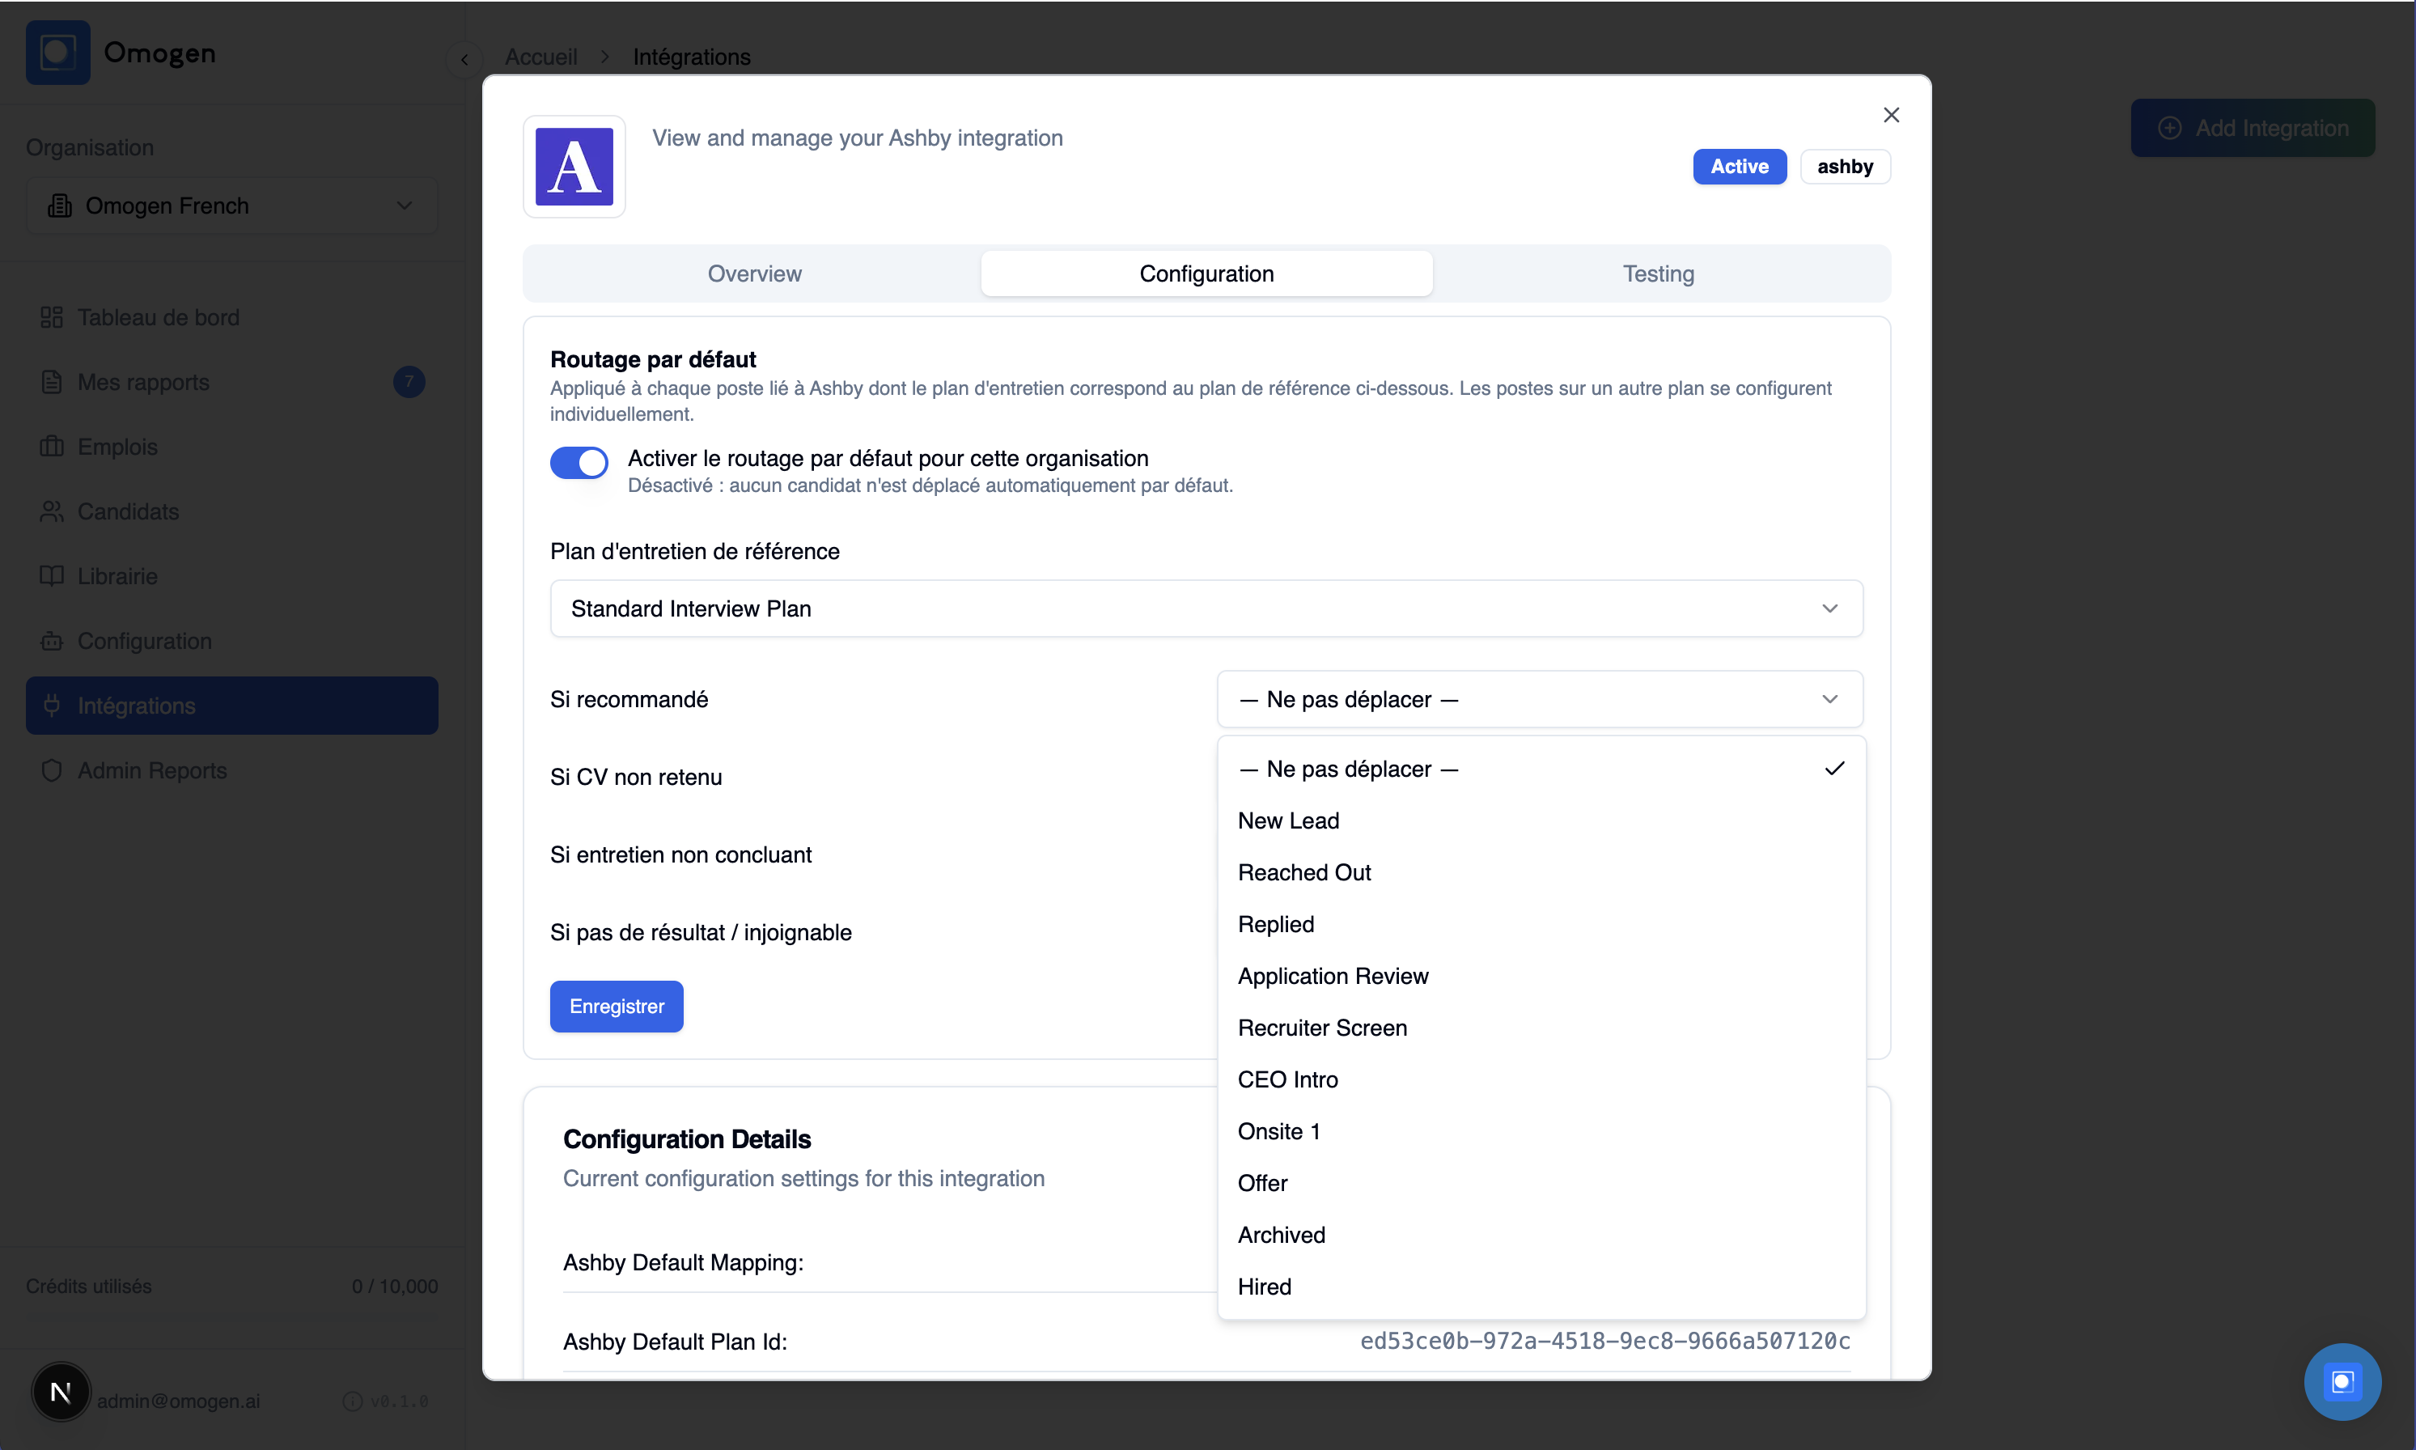Click the Emplois briefcase icon

[x=52, y=447]
